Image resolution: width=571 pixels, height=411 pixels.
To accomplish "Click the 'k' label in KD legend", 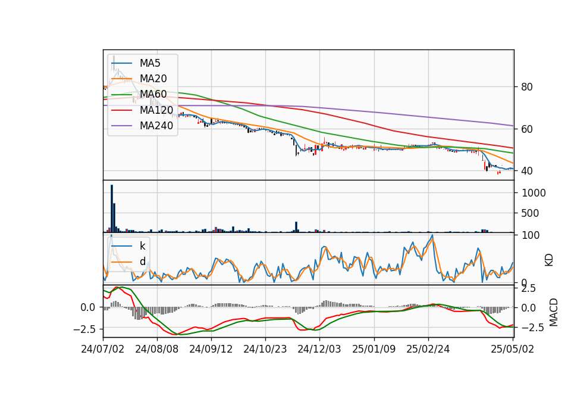I will (142, 246).
